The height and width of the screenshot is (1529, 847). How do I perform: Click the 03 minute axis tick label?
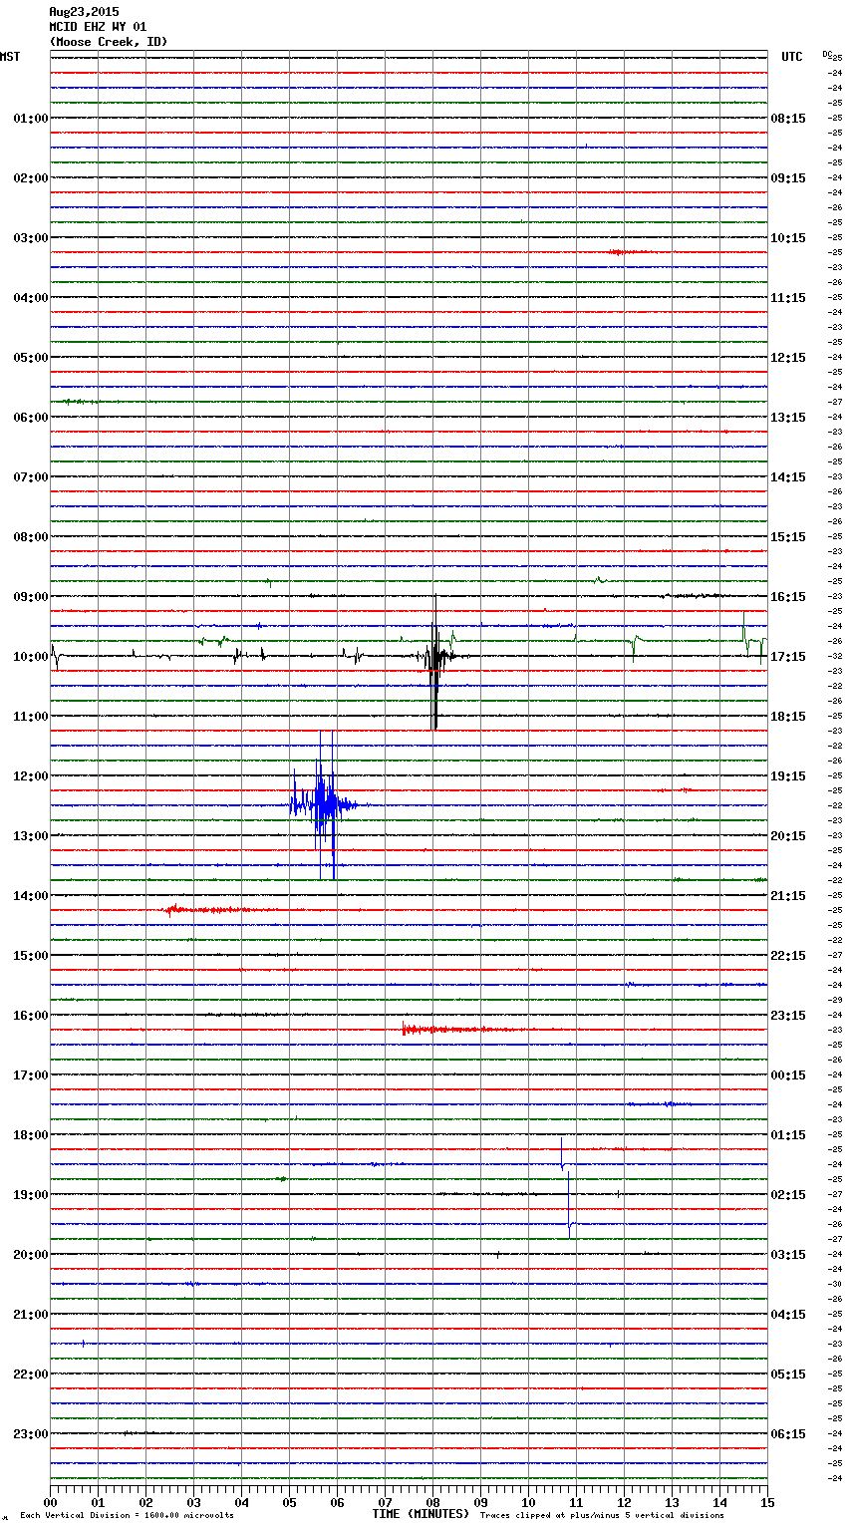193,1503
